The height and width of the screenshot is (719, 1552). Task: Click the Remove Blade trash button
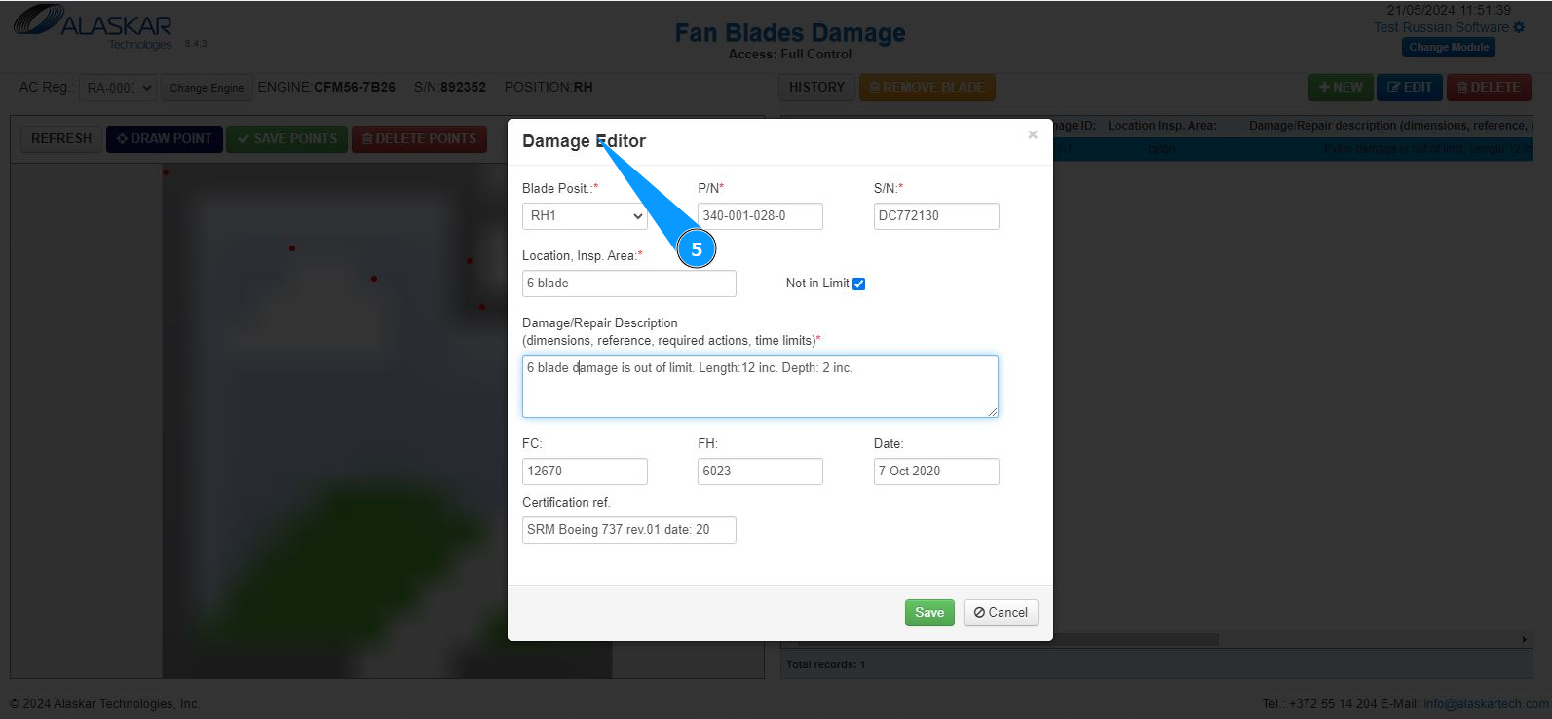[926, 87]
